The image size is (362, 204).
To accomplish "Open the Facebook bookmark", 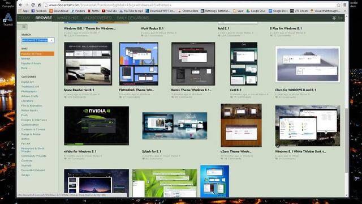I will click(39, 11).
